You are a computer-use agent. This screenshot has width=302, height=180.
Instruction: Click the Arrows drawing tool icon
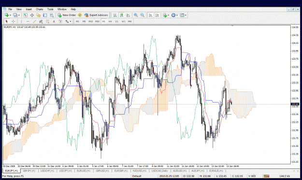coord(67,21)
